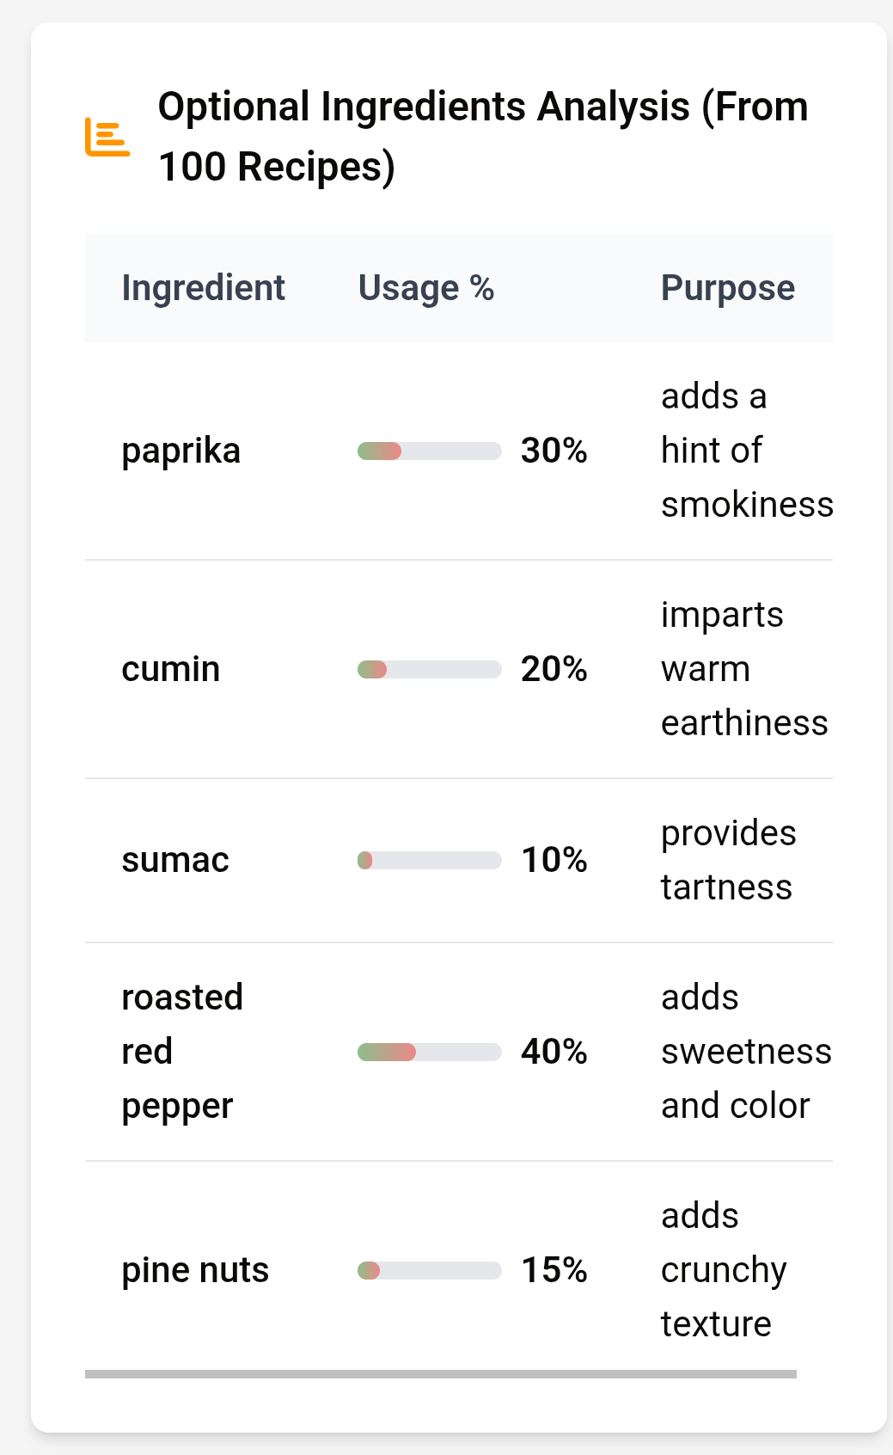
Task: Click the paprika usage progress bar
Action: pos(429,451)
